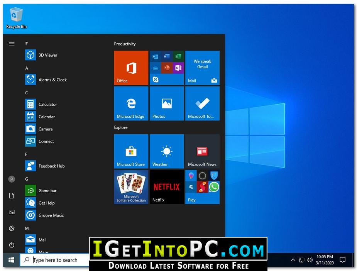Click the Explore group title
This screenshot has width=357, height=271.
click(121, 127)
